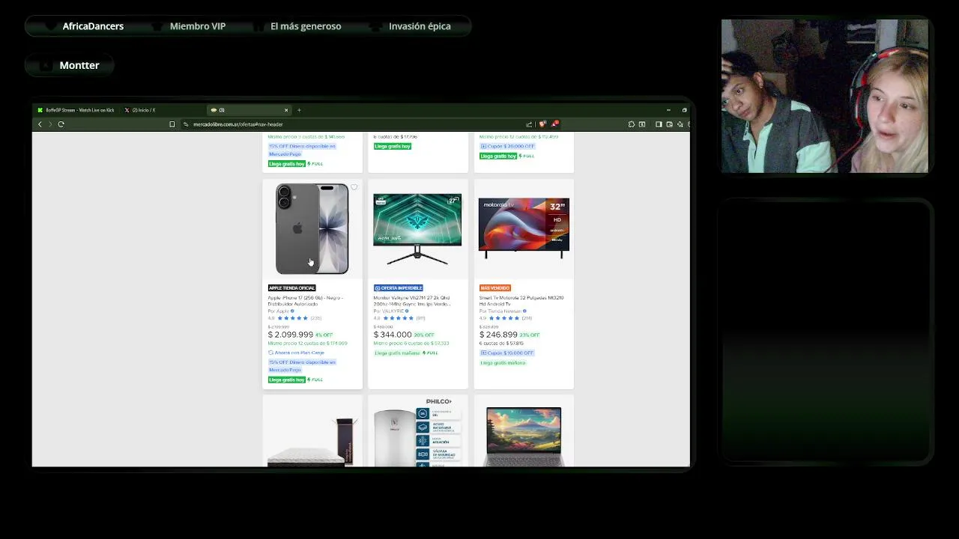This screenshot has width=959, height=539.
Task: Open the Brave Wallet icon
Action: click(x=669, y=124)
